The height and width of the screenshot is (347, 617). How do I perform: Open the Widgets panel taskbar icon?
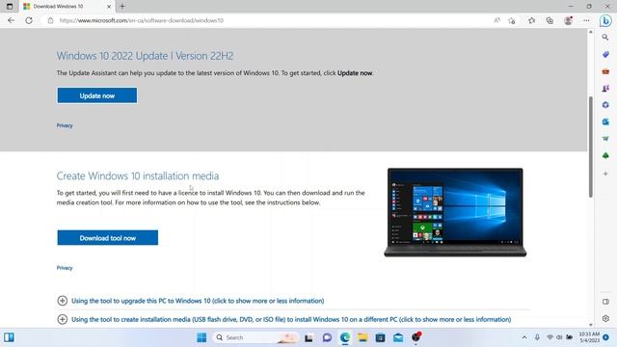tap(9, 337)
